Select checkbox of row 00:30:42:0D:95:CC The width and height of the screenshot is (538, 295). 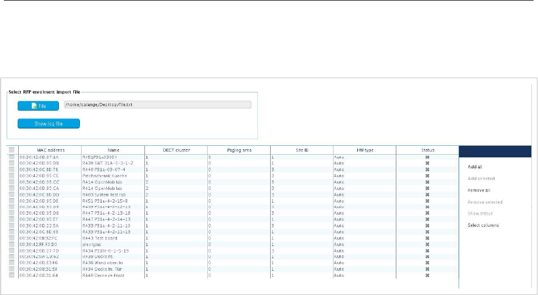click(12, 182)
